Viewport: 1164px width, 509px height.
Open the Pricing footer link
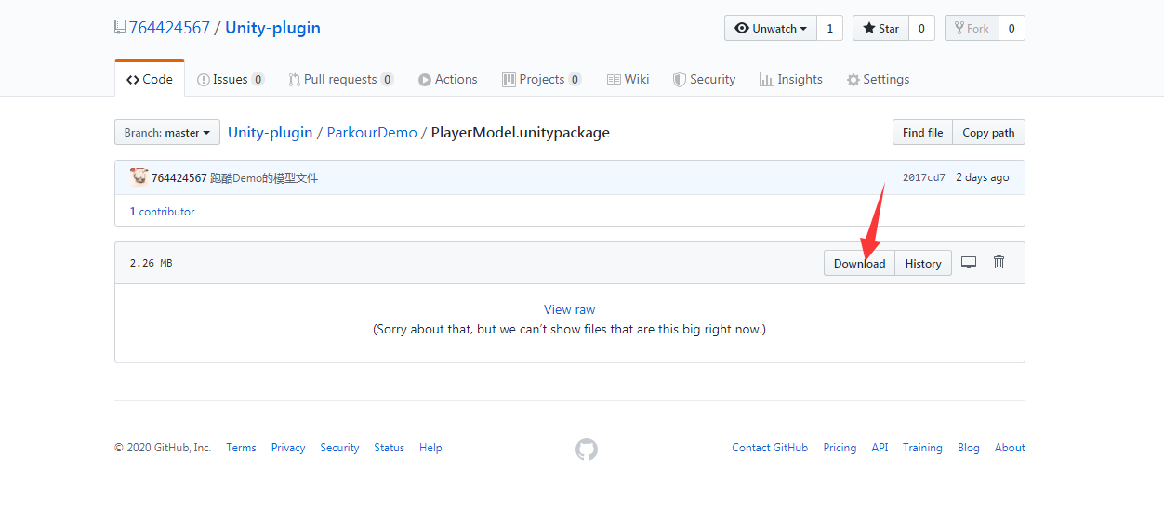click(x=840, y=448)
